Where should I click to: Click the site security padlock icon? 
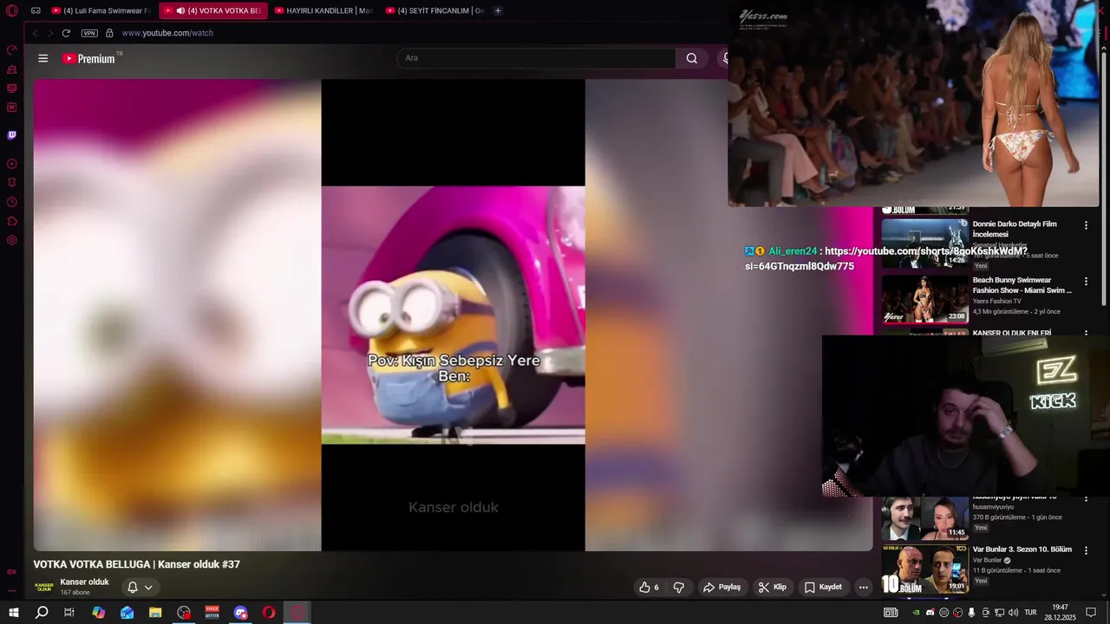tap(109, 33)
